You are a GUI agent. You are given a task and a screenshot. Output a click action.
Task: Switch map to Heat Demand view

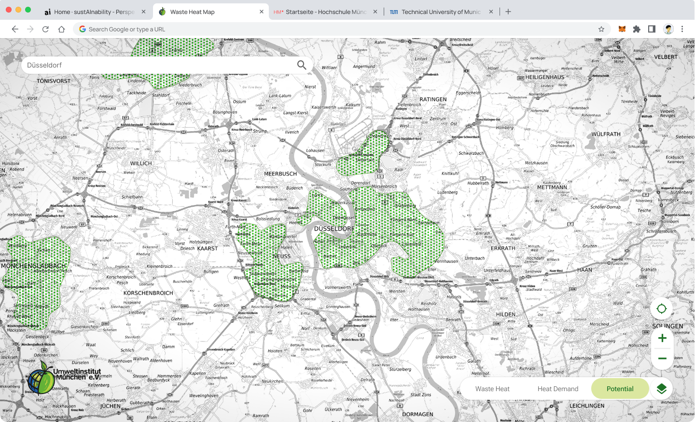tap(557, 389)
